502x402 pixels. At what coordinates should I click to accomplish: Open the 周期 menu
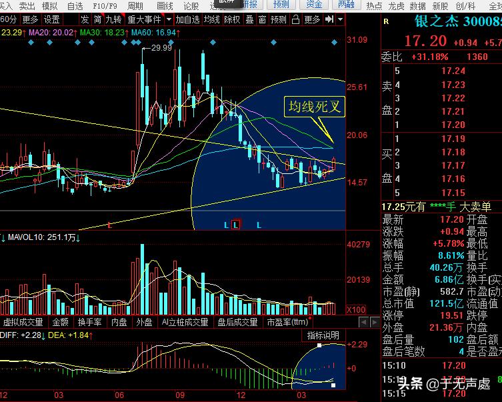coord(135,6)
